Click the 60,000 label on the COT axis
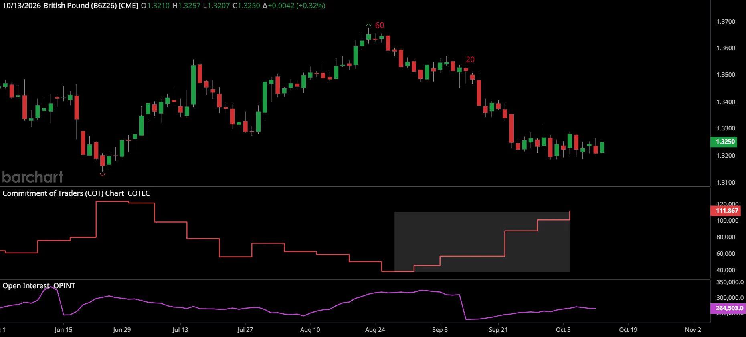746x337 pixels. pyautogui.click(x=726, y=254)
